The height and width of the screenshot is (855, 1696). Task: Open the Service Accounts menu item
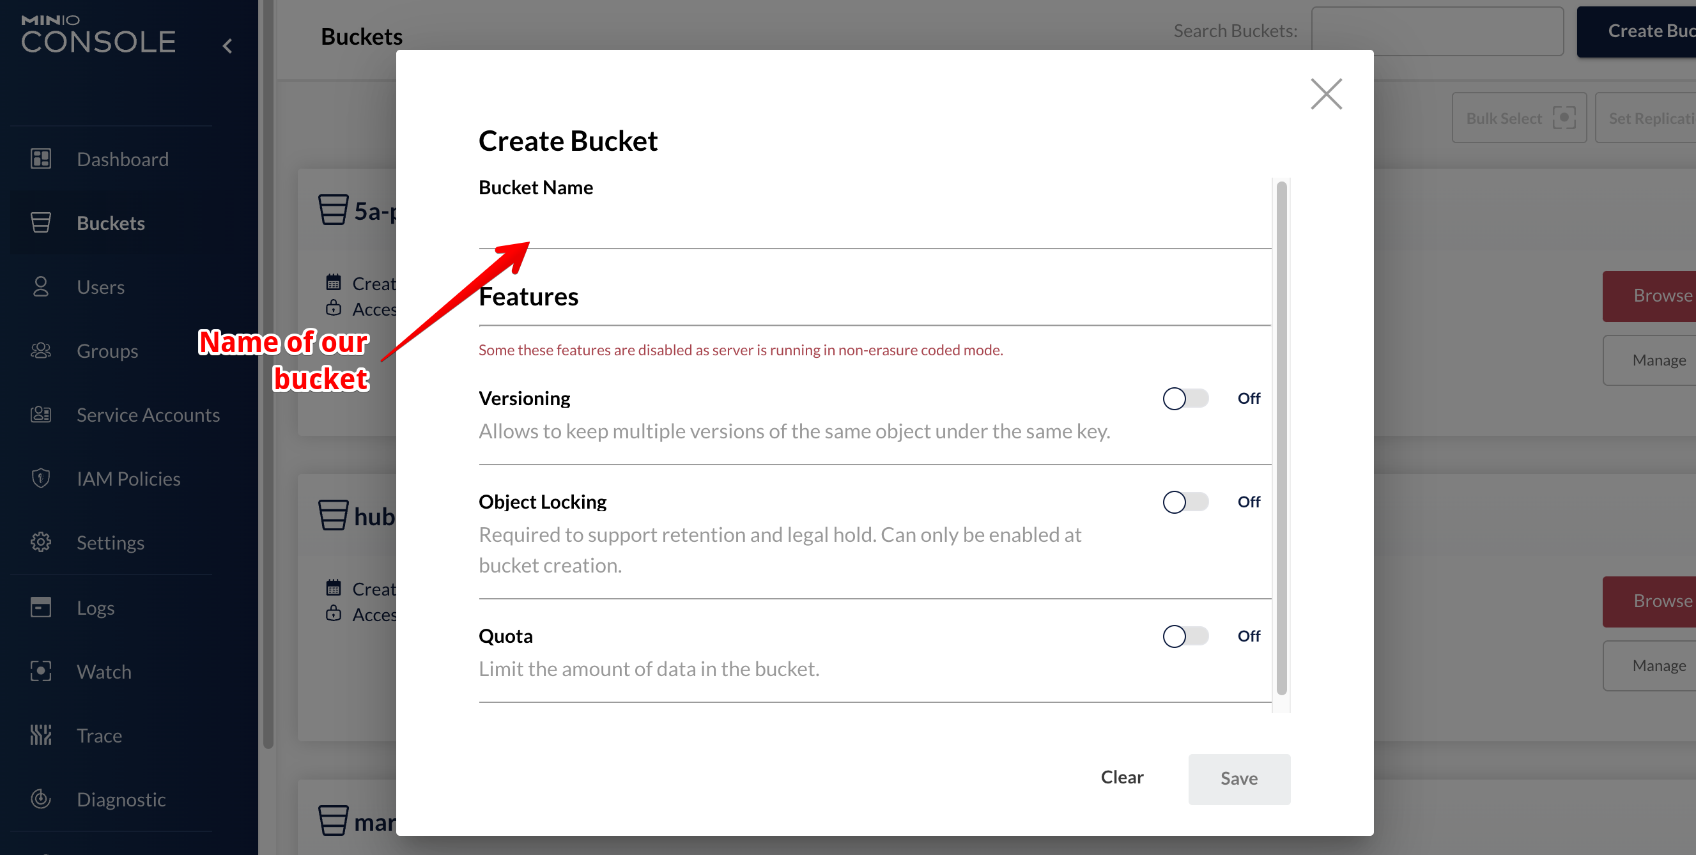[148, 415]
